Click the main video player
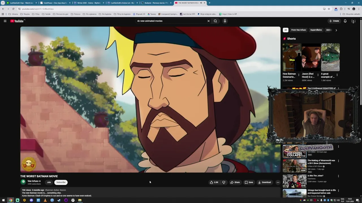362x203 pixels. (150, 99)
